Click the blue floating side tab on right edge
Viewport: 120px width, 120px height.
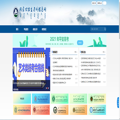click(x=118, y=103)
